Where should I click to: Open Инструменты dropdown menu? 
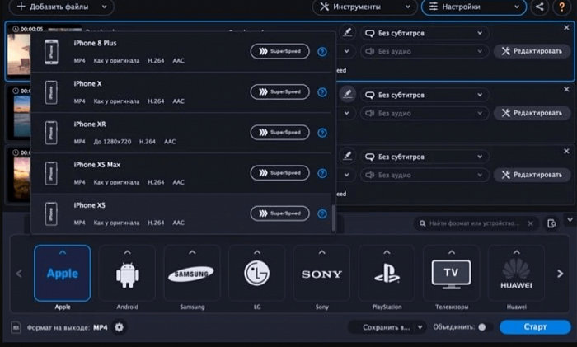(364, 7)
